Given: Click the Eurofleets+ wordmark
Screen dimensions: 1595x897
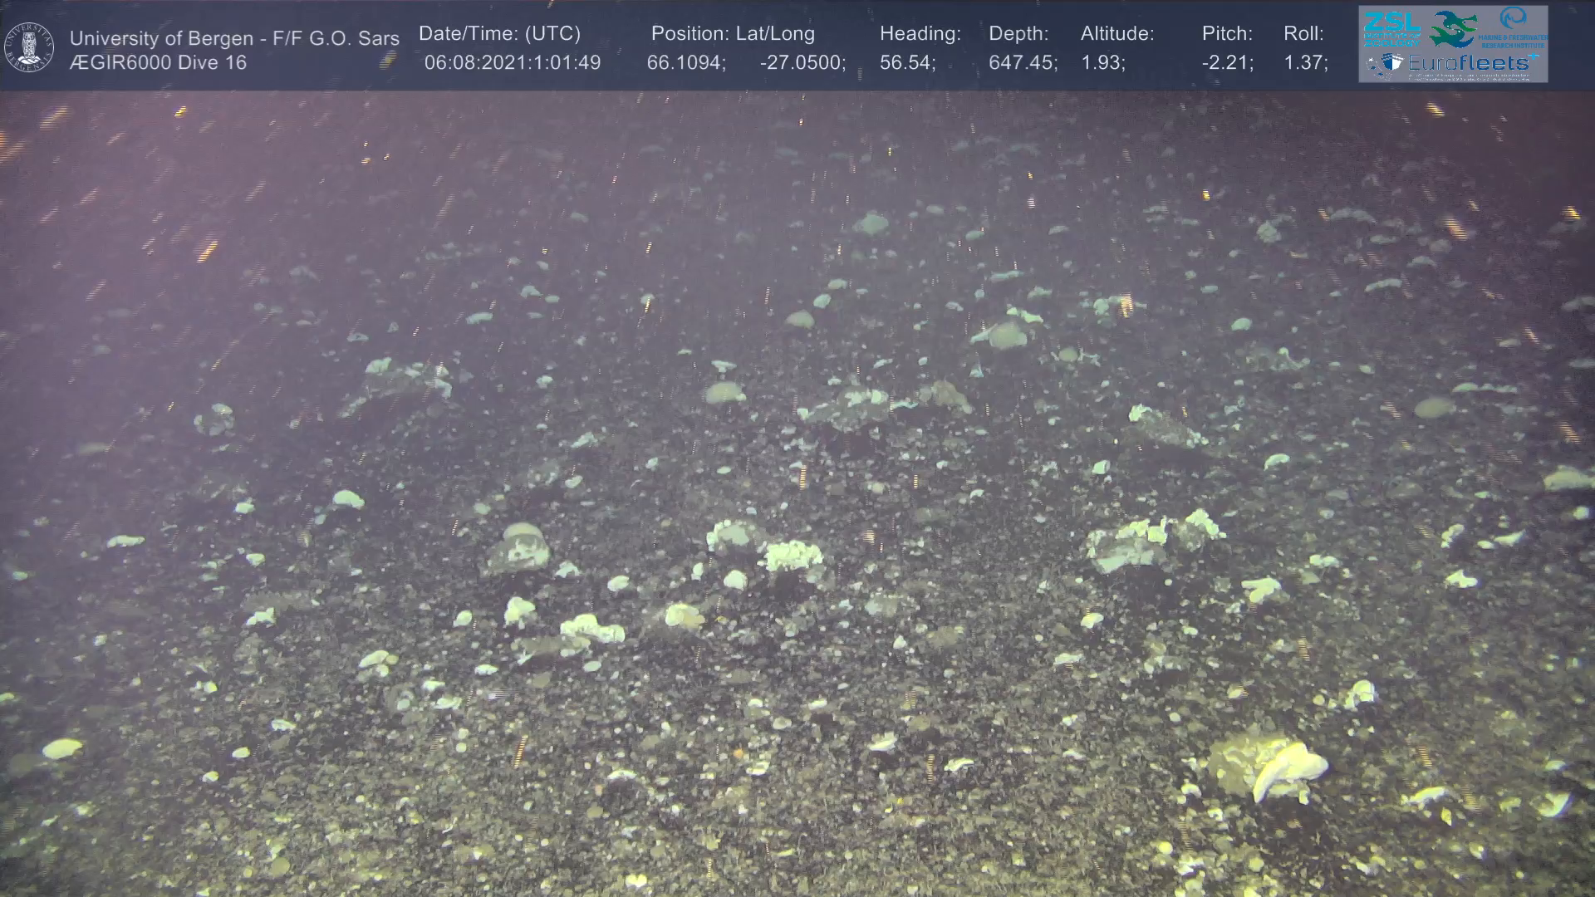Looking at the screenshot, I should tap(1469, 63).
